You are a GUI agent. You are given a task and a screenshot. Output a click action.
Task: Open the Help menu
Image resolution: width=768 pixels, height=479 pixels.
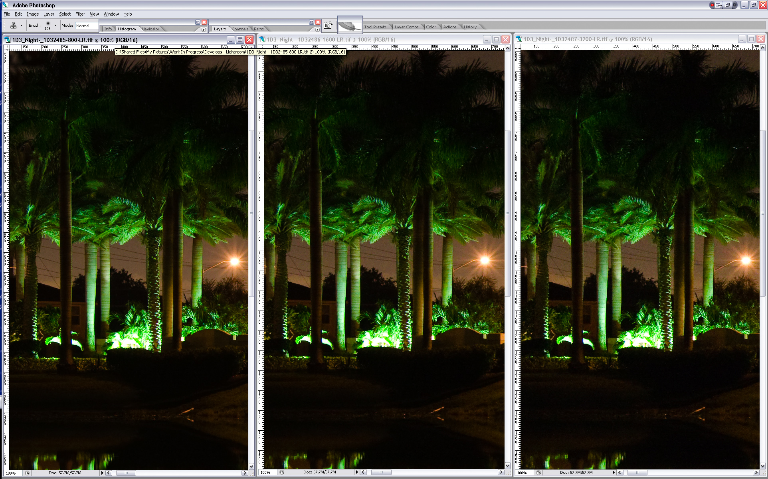pyautogui.click(x=127, y=14)
